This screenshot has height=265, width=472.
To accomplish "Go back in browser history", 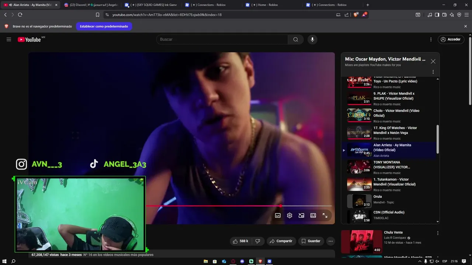I will pyautogui.click(x=5, y=15).
